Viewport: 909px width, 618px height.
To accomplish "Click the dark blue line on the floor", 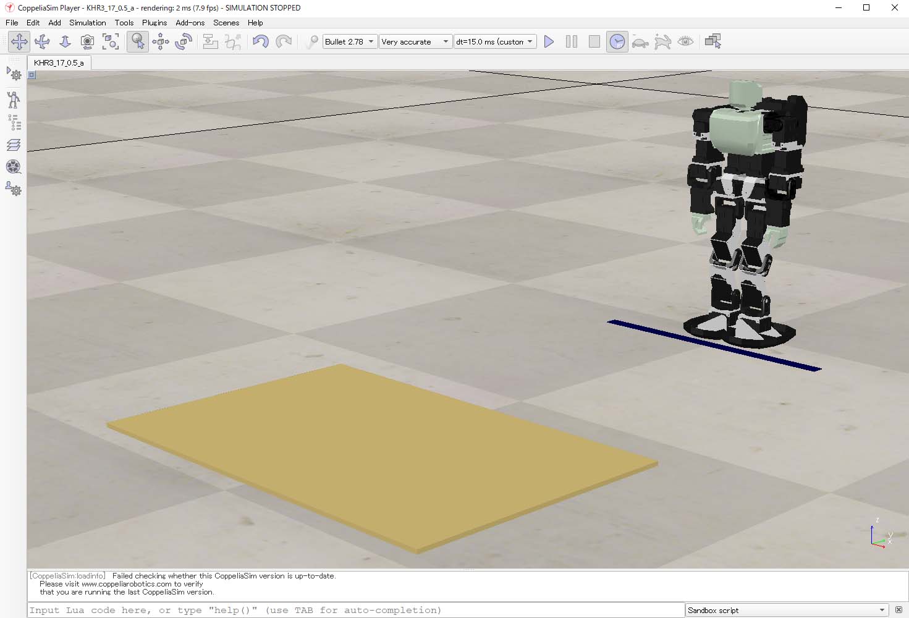I will click(x=714, y=345).
